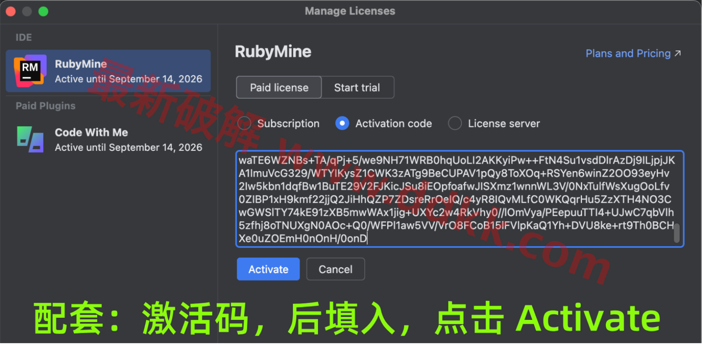The height and width of the screenshot is (344, 703).
Task: Switch to the Paid license tab
Action: coord(279,87)
